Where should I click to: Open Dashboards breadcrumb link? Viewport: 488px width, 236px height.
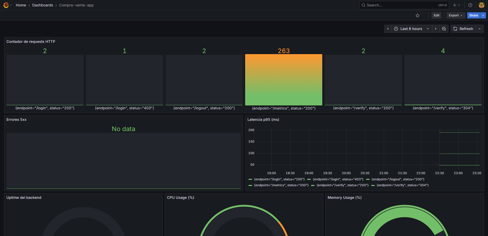(43, 5)
